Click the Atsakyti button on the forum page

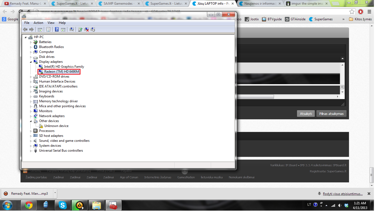[306, 114]
